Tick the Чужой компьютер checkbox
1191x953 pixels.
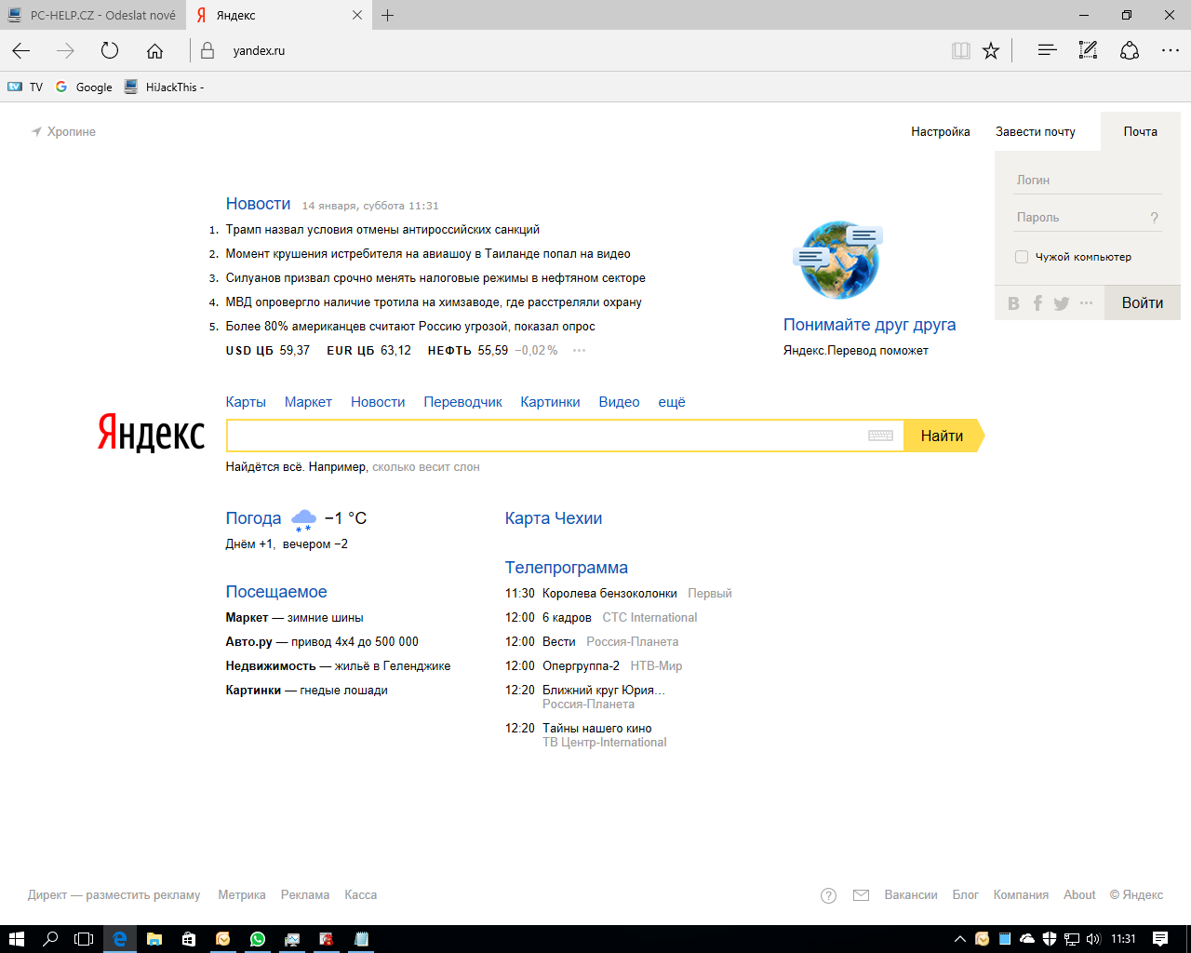tap(1022, 257)
